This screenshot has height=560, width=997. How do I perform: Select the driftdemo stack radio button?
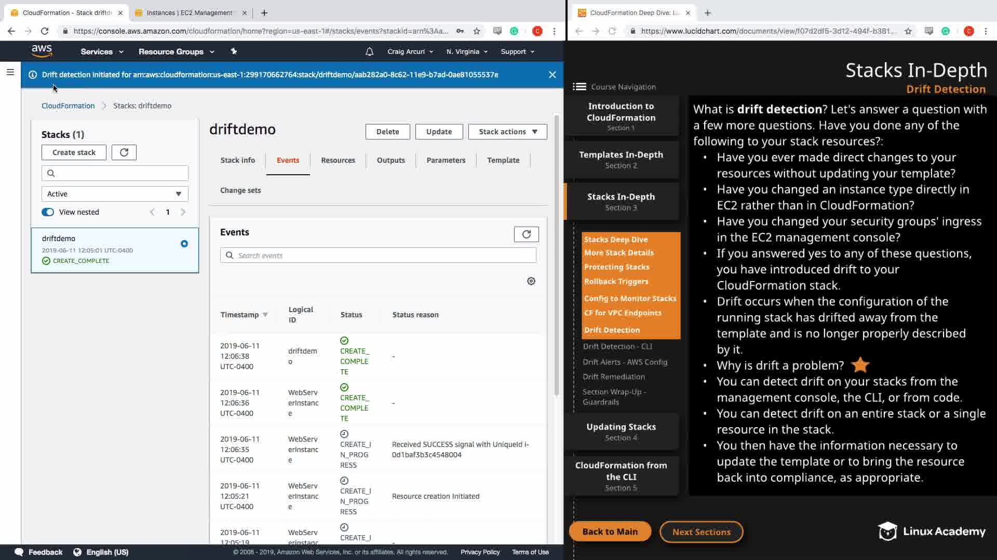[x=184, y=244]
